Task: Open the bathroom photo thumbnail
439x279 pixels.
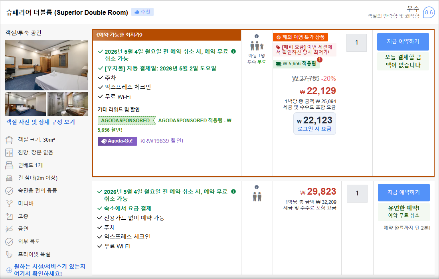Action: tap(68, 104)
